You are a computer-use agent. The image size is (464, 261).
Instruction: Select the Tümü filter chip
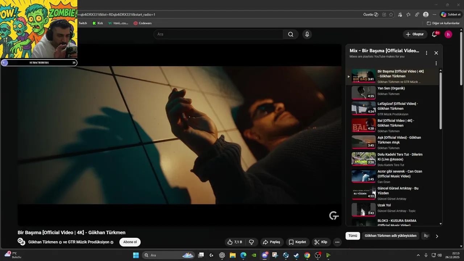coord(353,236)
